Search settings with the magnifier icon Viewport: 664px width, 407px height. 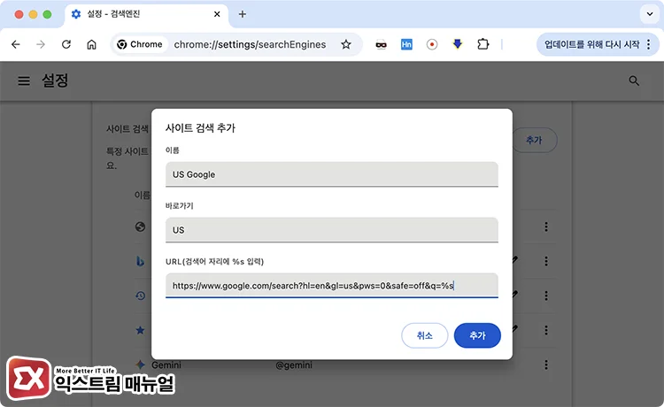[x=634, y=81]
